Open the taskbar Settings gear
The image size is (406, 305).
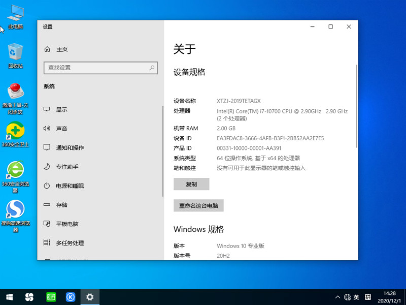[90, 297]
